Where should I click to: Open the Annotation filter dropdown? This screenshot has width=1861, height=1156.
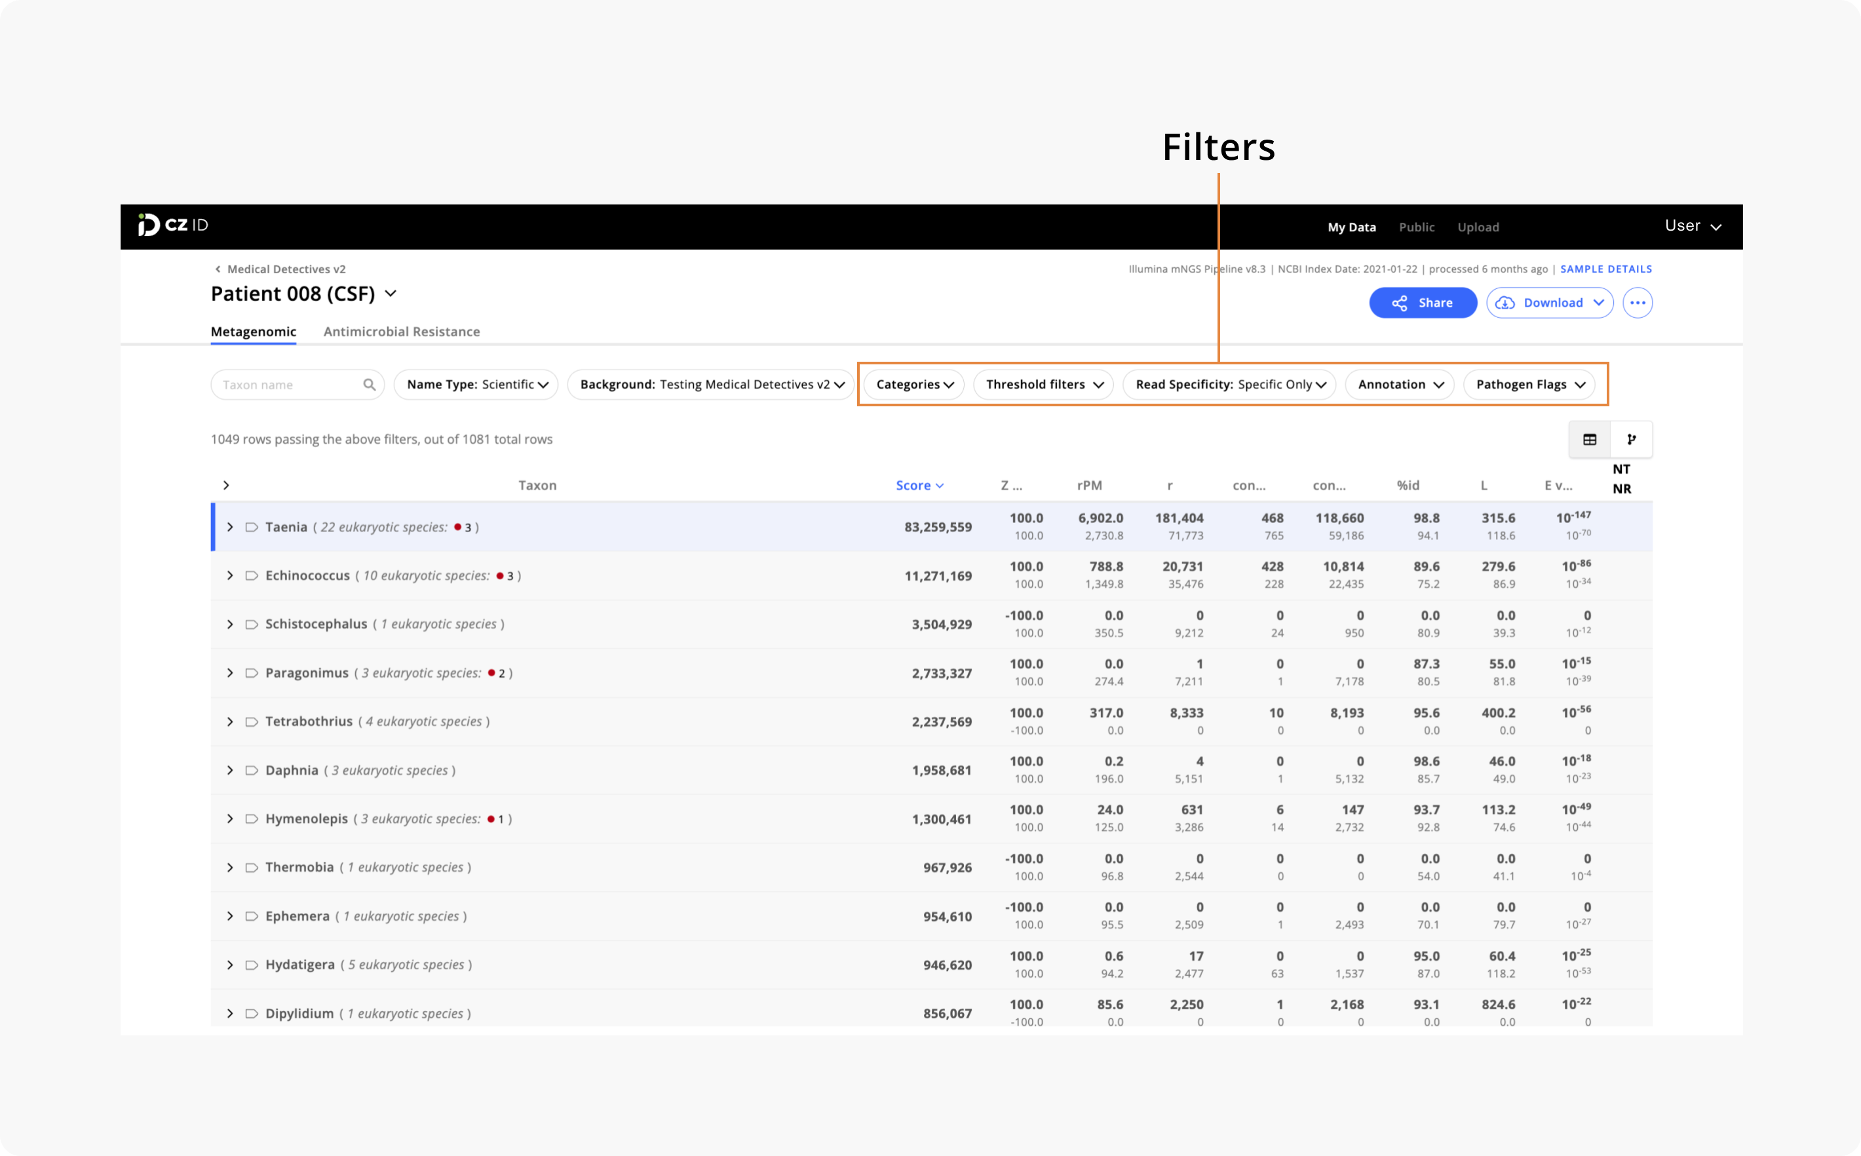tap(1400, 385)
